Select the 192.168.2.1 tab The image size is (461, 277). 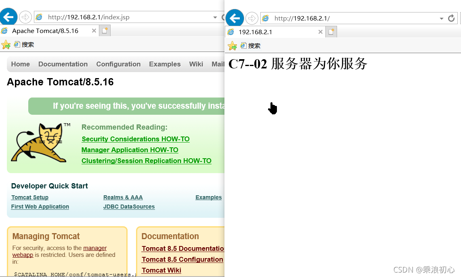click(275, 32)
